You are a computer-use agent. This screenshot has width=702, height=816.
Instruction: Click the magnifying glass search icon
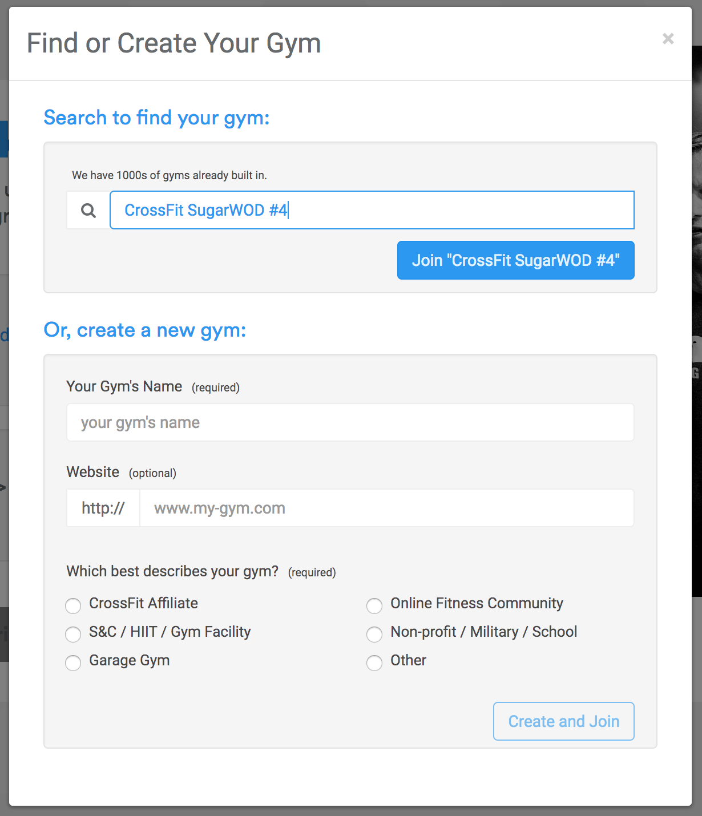point(88,211)
